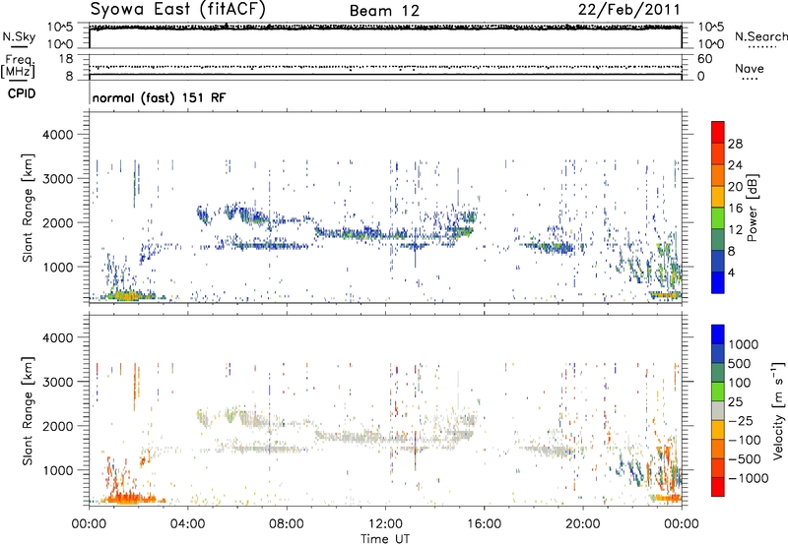788x545 pixels.
Task: Click the 'Syowa East (fitACF)' title
Action: click(x=177, y=9)
